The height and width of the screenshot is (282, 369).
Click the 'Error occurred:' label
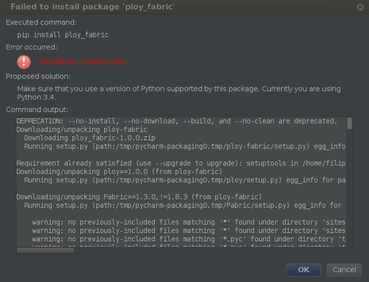[x=32, y=47]
